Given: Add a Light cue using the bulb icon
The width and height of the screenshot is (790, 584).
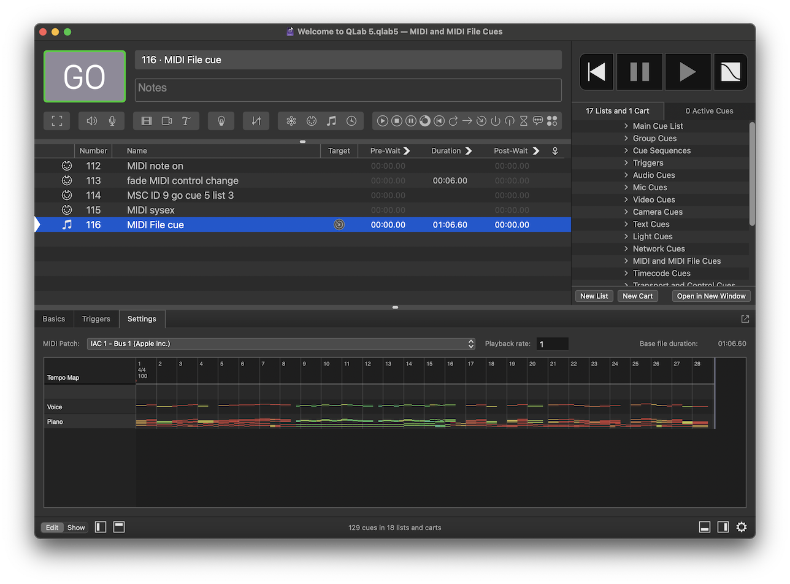Looking at the screenshot, I should click(x=221, y=120).
